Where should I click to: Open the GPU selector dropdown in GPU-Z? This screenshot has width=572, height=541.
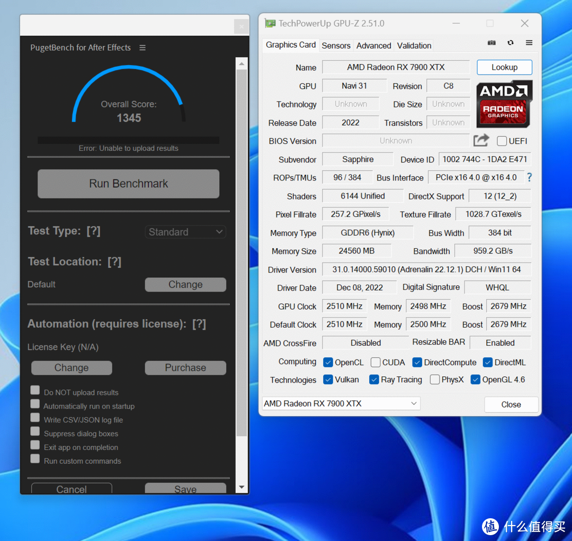click(341, 403)
